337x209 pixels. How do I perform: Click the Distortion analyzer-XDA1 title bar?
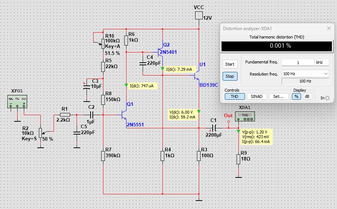277,28
